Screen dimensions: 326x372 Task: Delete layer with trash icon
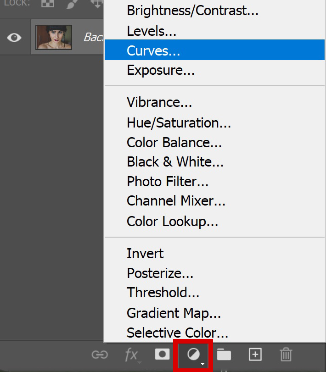[x=286, y=355]
